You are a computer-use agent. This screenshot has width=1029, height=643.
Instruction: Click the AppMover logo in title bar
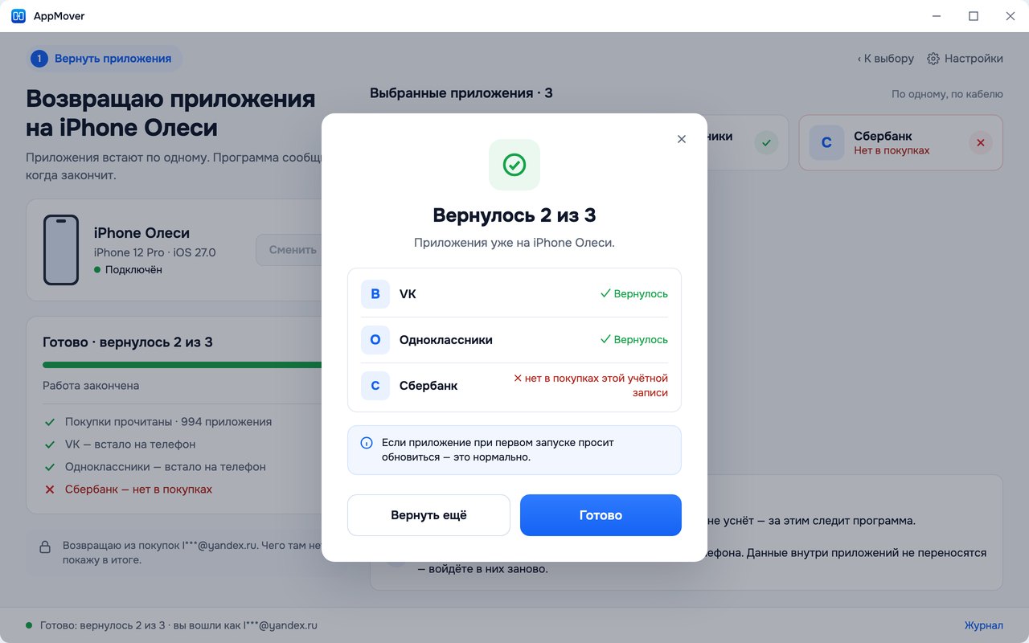point(18,16)
